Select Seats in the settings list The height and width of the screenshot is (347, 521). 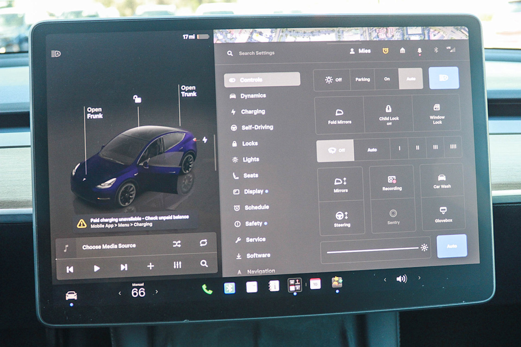point(245,175)
